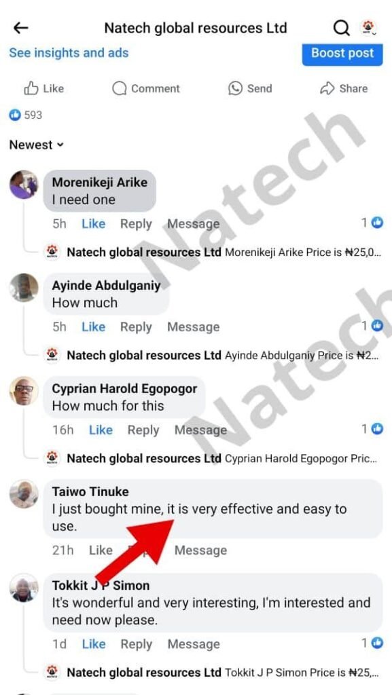
Task: Expand Natech reply to Cyprian Harold Egopogor
Action: coord(213,458)
